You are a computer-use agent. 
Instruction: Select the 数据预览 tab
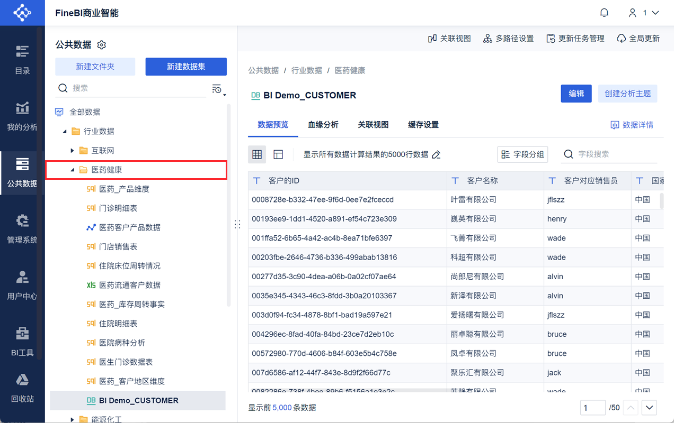point(273,125)
